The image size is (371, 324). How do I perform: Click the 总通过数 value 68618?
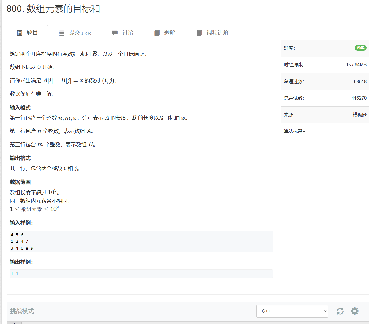[360, 82]
